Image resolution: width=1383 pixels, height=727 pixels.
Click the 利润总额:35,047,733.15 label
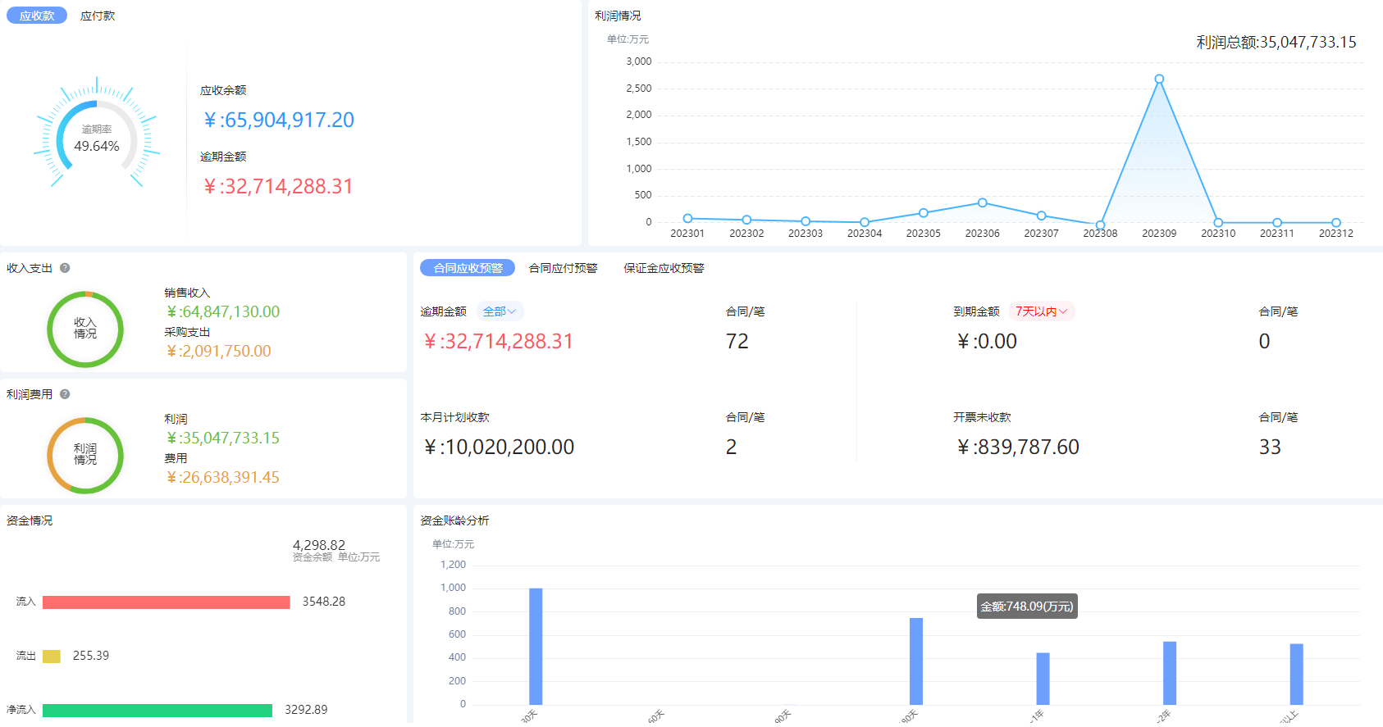click(x=1276, y=43)
